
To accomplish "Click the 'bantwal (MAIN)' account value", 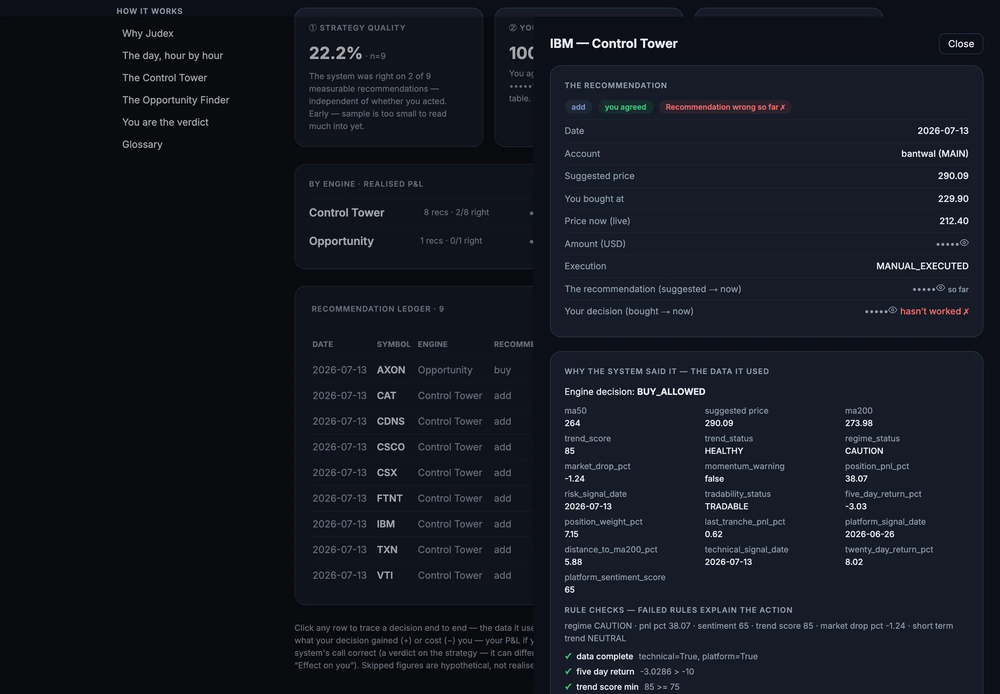I will (934, 153).
